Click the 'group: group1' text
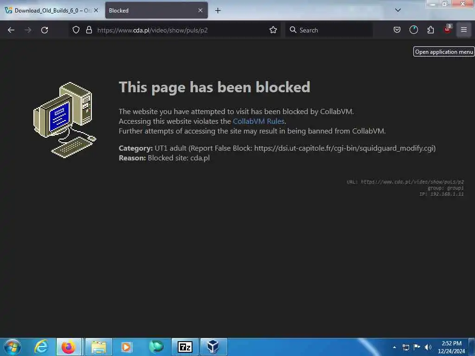This screenshot has width=475, height=356. pyautogui.click(x=445, y=188)
